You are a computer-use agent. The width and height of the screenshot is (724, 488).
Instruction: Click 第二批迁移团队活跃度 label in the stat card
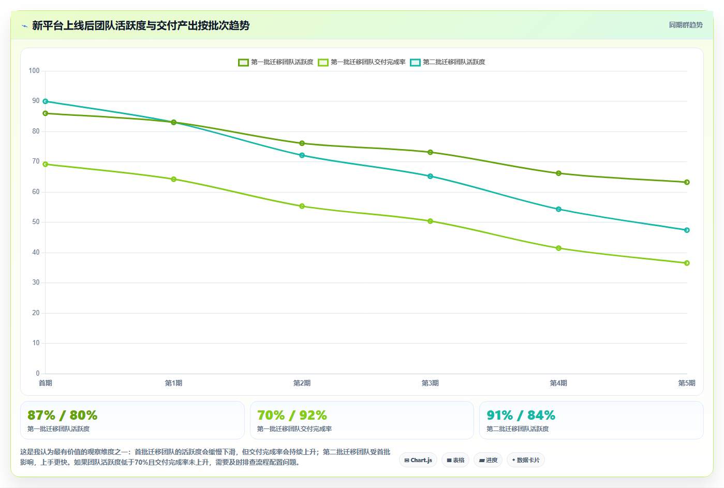[518, 429]
